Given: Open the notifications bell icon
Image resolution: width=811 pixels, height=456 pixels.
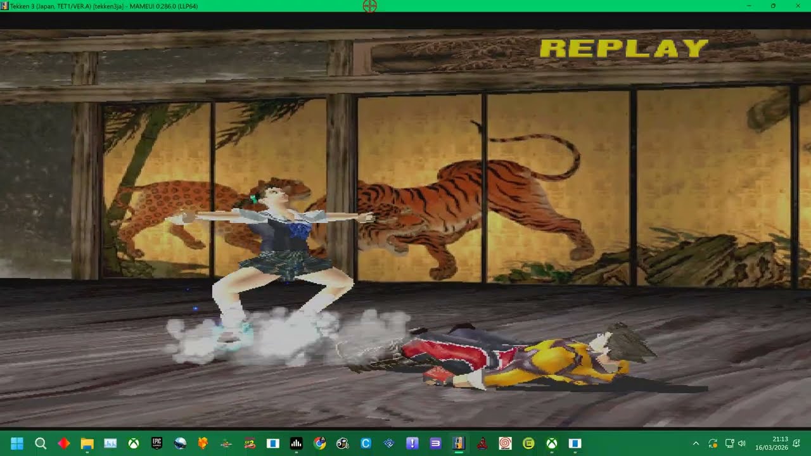Looking at the screenshot, I should tap(796, 443).
